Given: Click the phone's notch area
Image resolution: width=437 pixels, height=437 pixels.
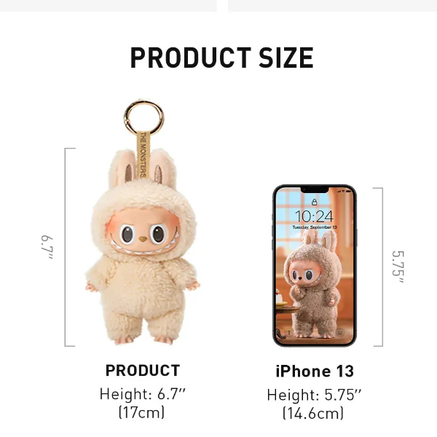Looking at the screenshot, I should (315, 189).
